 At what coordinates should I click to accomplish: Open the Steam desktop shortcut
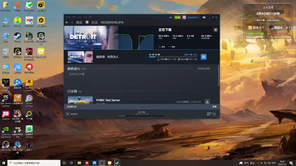(x=17, y=37)
